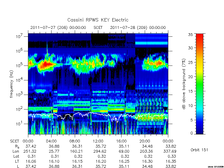This screenshot has height=168, width=224.
Task: Click the 10^7 frequency tick label
Action: 19,36
